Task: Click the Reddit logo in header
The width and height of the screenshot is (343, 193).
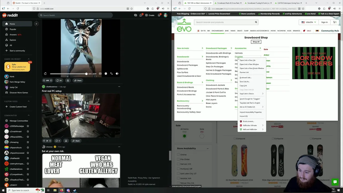Action: 10,15
